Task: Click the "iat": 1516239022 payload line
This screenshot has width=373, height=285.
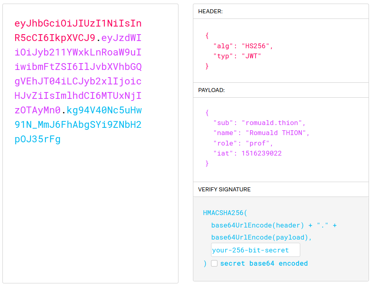Action: tap(247, 154)
